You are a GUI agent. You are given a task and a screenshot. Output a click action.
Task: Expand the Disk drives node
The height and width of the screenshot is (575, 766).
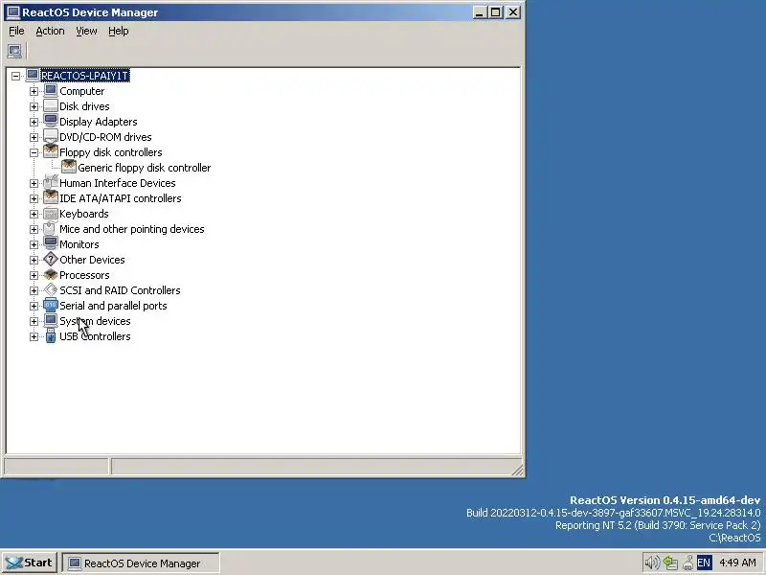34,106
